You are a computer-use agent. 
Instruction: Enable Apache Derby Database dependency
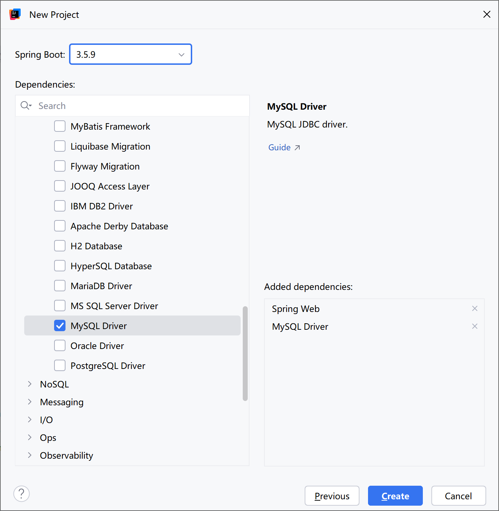tap(60, 226)
